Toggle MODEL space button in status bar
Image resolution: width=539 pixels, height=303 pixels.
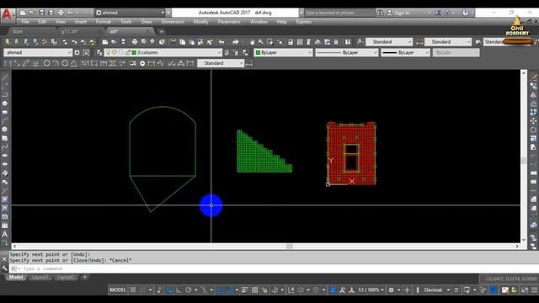tap(118, 290)
